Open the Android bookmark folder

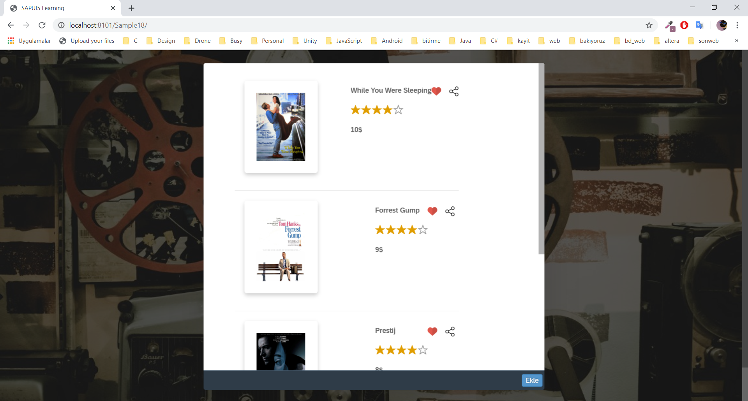[387, 40]
